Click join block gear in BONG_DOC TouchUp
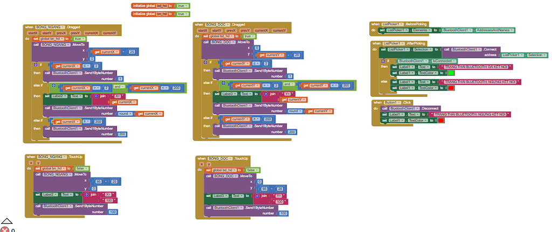The width and height of the screenshot is (552, 232). [x=257, y=195]
